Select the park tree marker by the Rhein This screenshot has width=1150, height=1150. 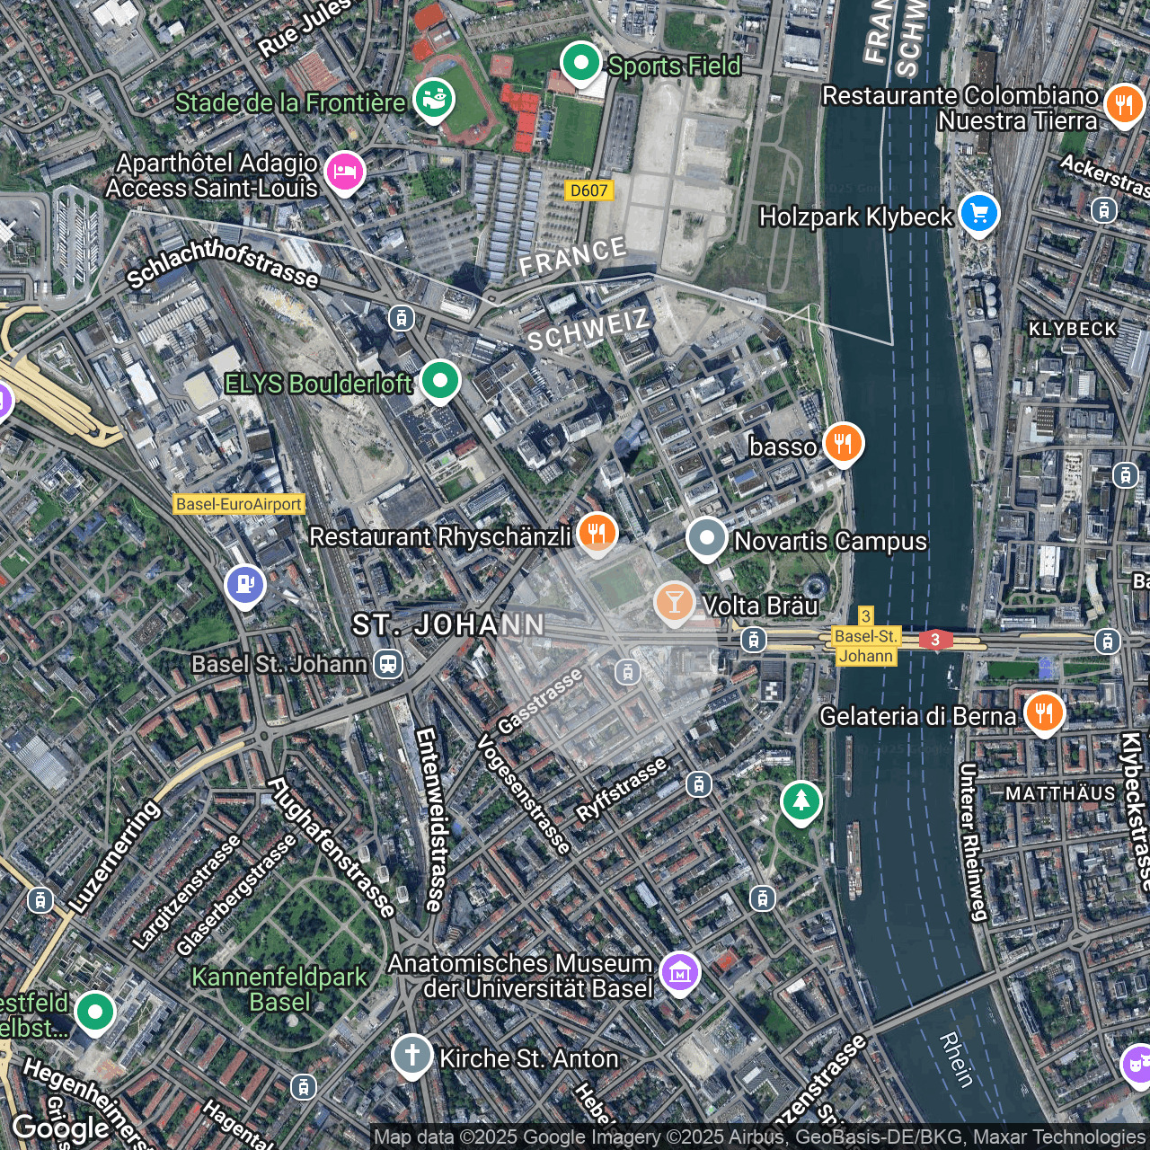801,802
